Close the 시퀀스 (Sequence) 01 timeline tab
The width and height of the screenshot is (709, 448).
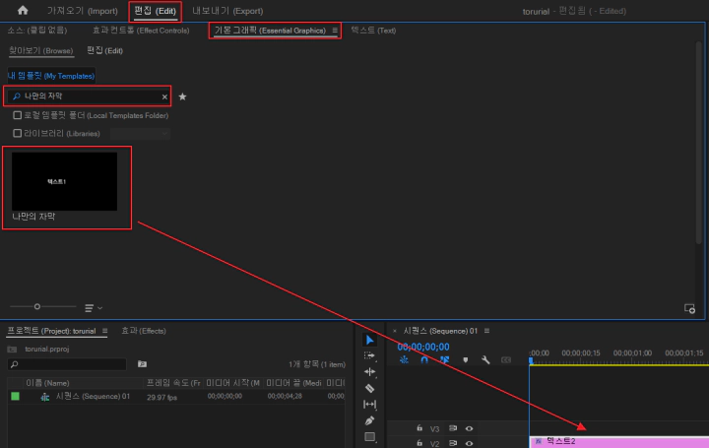(x=394, y=331)
